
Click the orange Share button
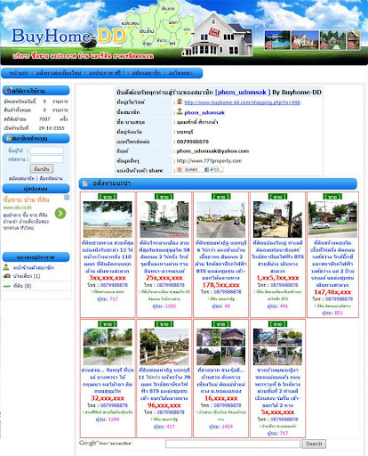pyautogui.click(x=188, y=170)
